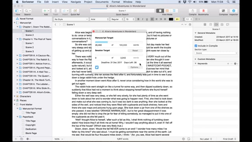Switch to corkboard view mode
This screenshot has height=142, width=252.
click(167, 11)
